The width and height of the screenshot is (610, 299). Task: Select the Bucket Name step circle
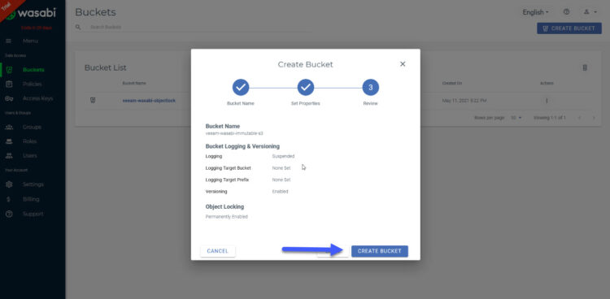point(241,88)
